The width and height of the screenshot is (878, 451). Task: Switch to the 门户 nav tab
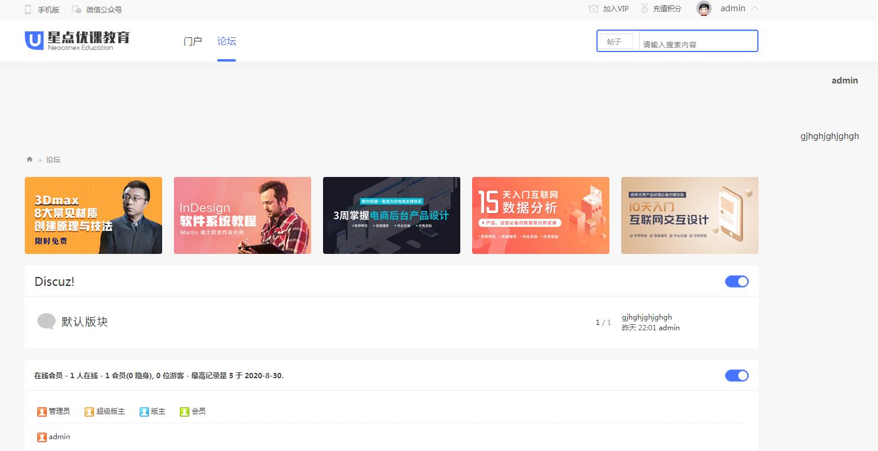coord(193,41)
